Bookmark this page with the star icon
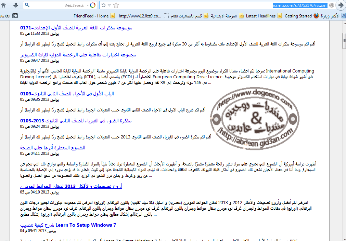Screen dimensions: 346x241 (116, 5)
